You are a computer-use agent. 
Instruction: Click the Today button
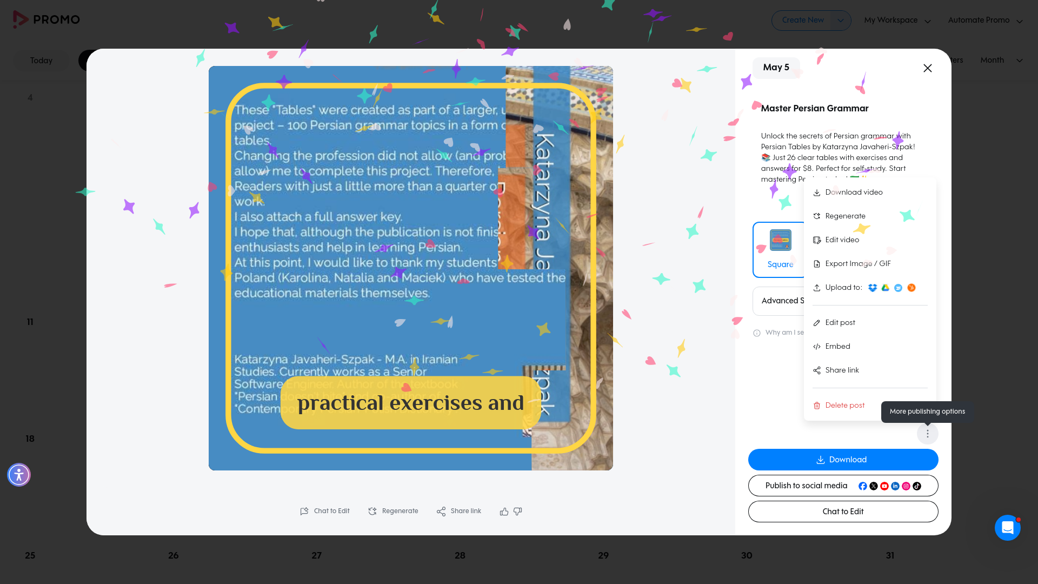41,61
